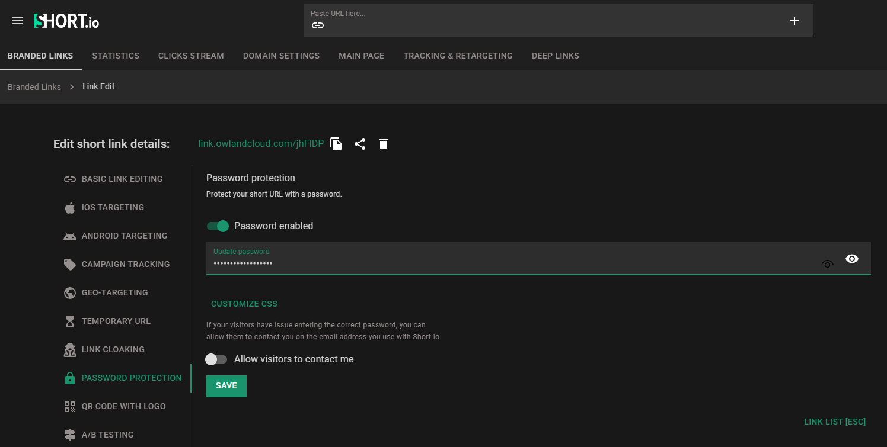The height and width of the screenshot is (447, 887).
Task: Enable Allow visitors to contact me
Action: [x=216, y=359]
